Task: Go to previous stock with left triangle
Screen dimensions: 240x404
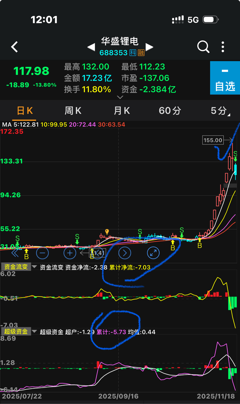Action: 91,47
